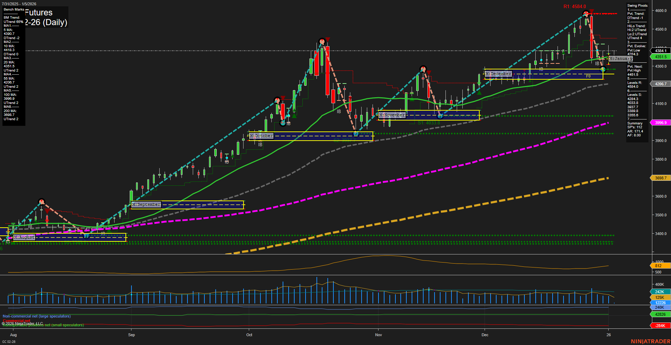671x345 pixels.
Task: Click the F0 marker inside the December range box
Action: pos(588,76)
